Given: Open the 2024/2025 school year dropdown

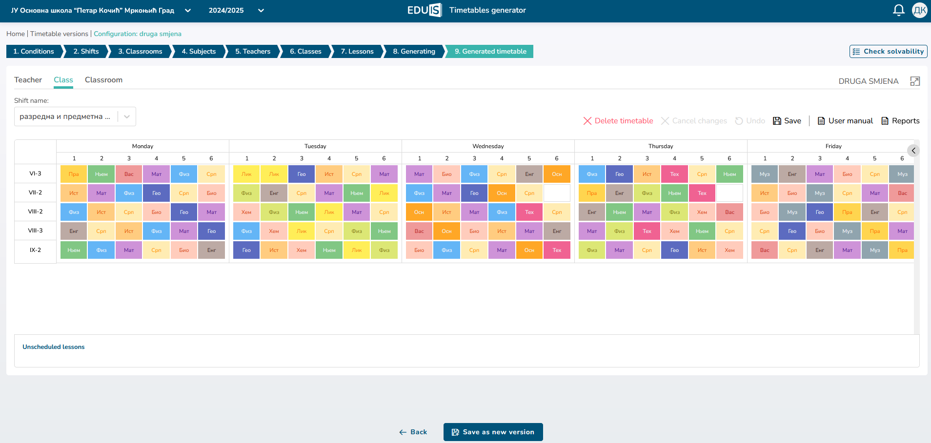Looking at the screenshot, I should 261,10.
